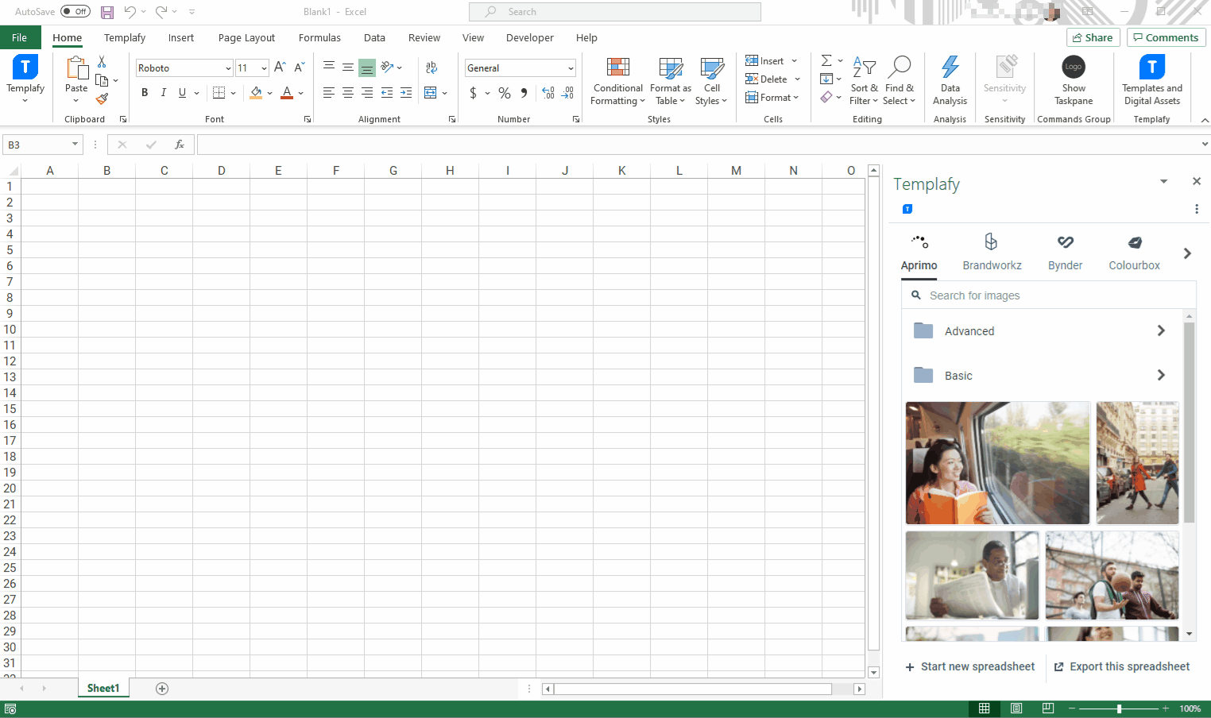Open the Cell Styles gallery
Viewport: 1211px width, 718px height.
pyautogui.click(x=711, y=80)
